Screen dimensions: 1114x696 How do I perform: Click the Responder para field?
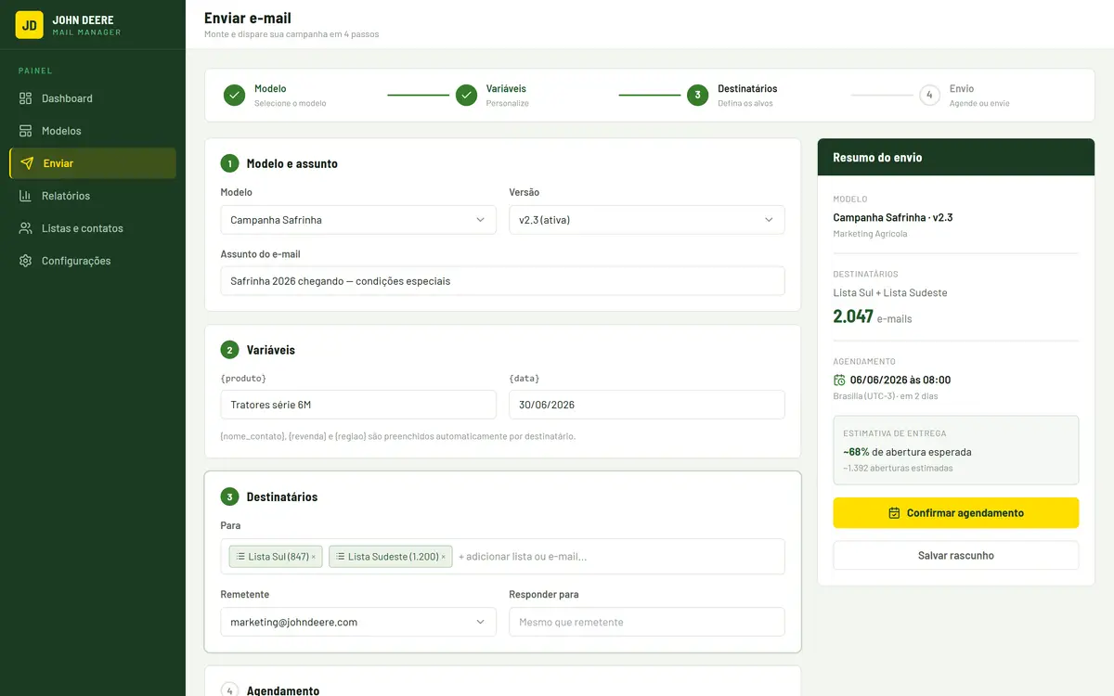647,622
